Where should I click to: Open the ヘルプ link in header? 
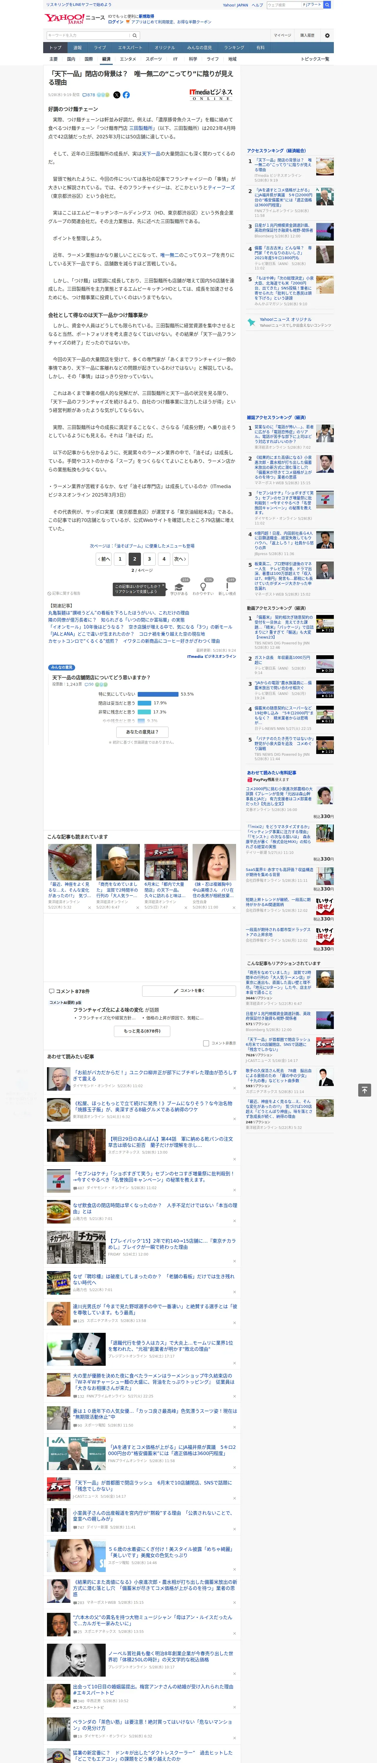tap(257, 5)
